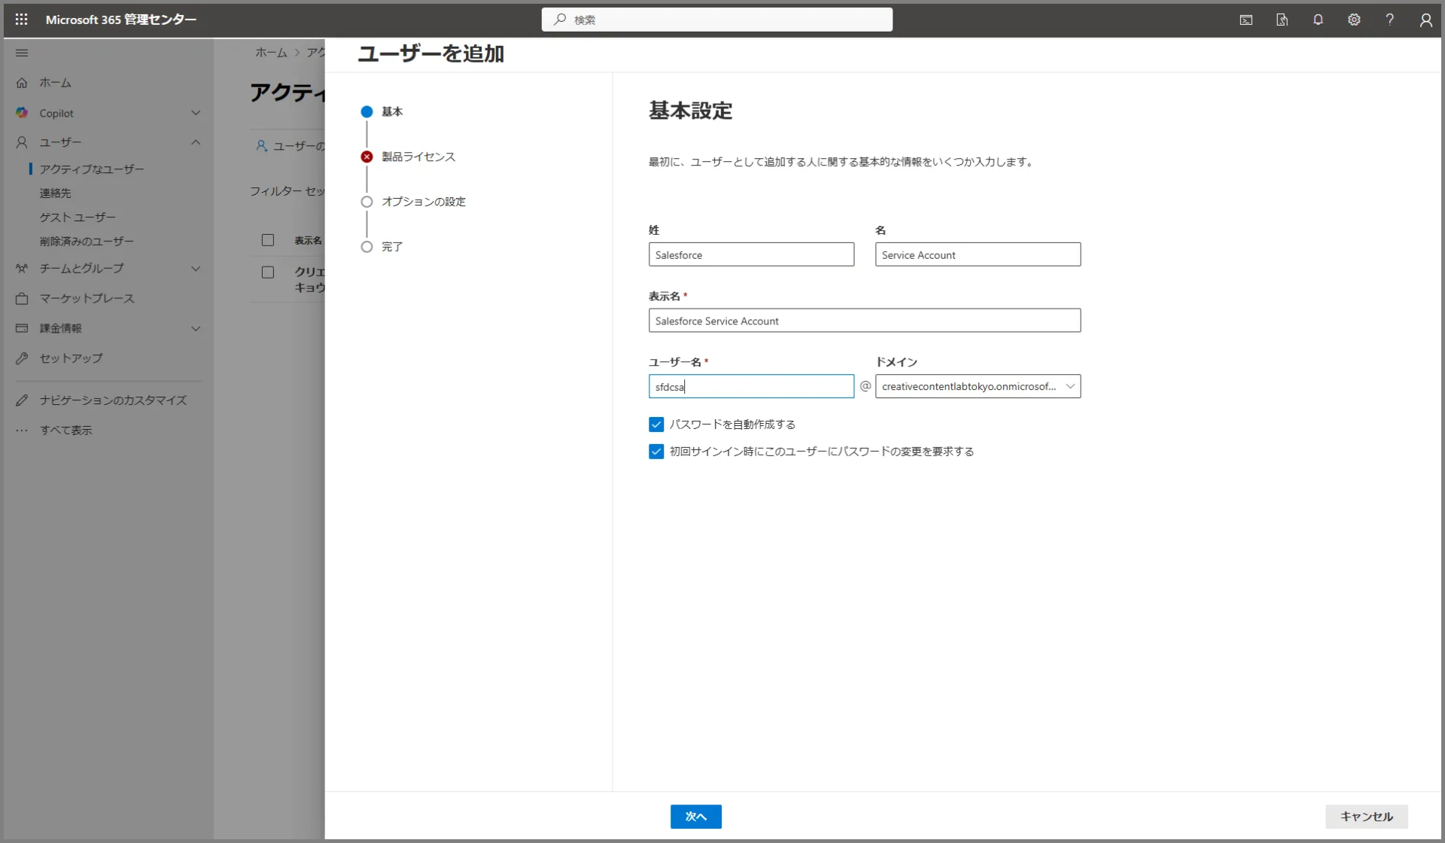1445x843 pixels.
Task: Click the ユーザー名 input field
Action: tap(751, 386)
